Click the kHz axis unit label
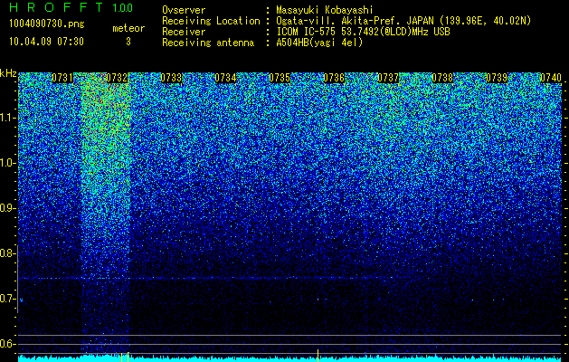This screenshot has height=362, width=569. coord(8,73)
